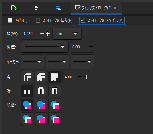Click the miter limit field 4.00

[70, 77]
